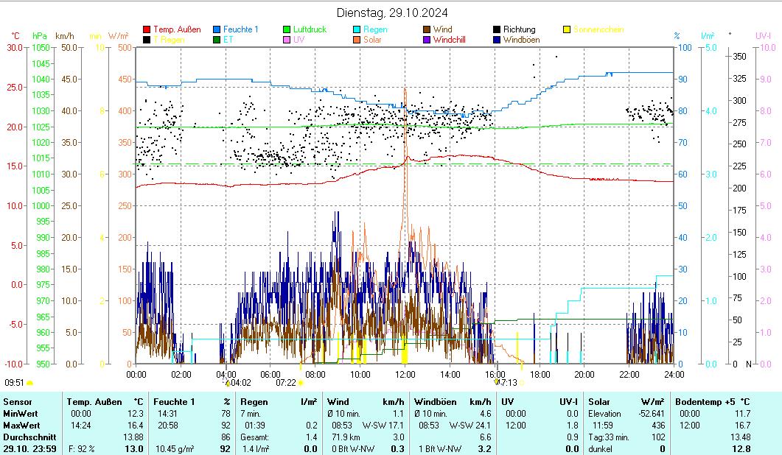
Task: Select the ET legend label
Action: pyautogui.click(x=228, y=40)
